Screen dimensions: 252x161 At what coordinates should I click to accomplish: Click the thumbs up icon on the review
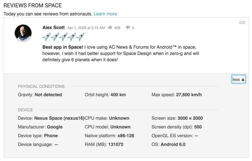tap(110, 27)
